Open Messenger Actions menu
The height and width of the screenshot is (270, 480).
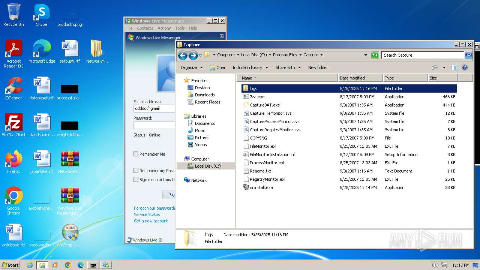point(164,28)
